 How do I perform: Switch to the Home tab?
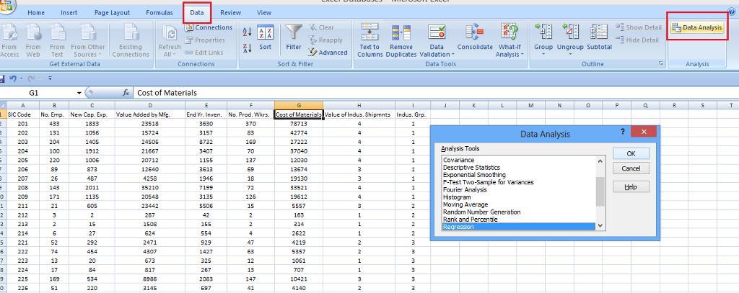[36, 13]
